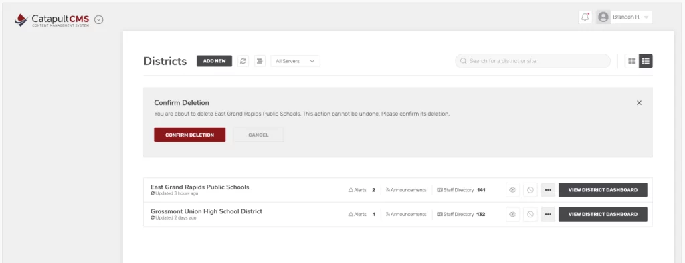This screenshot has height=263, width=685.
Task: Click disable icon for Grossmont Union
Action: tap(530, 215)
